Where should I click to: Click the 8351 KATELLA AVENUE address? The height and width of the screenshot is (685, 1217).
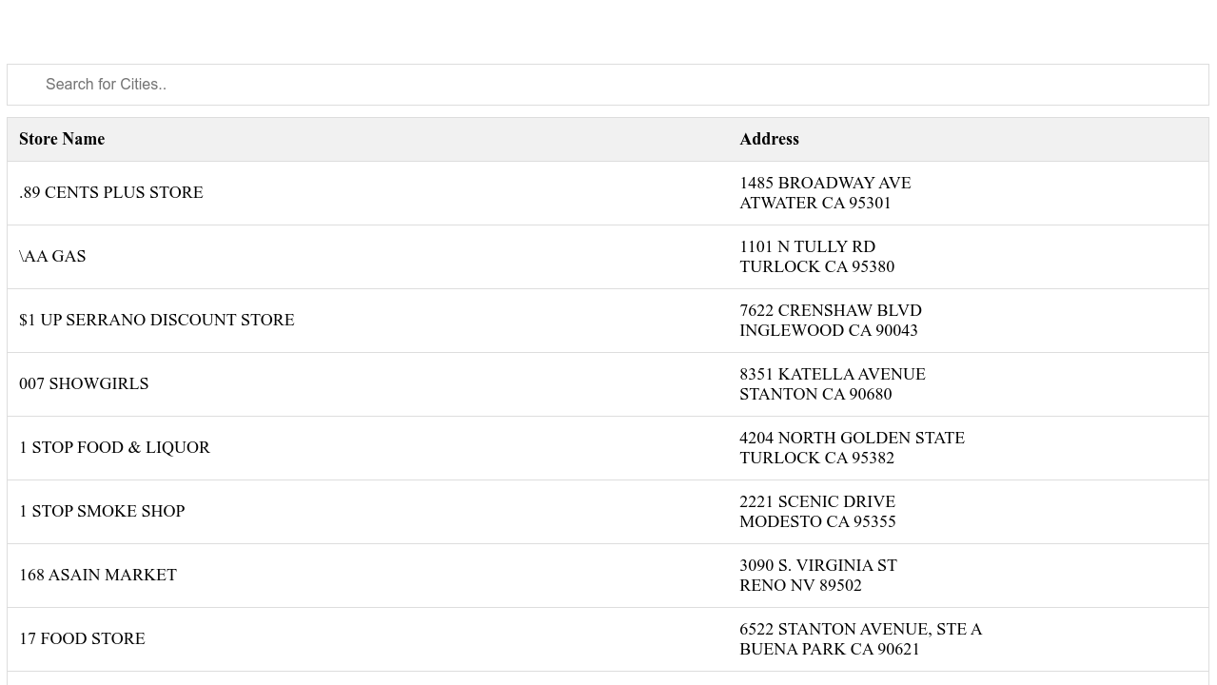click(x=833, y=375)
